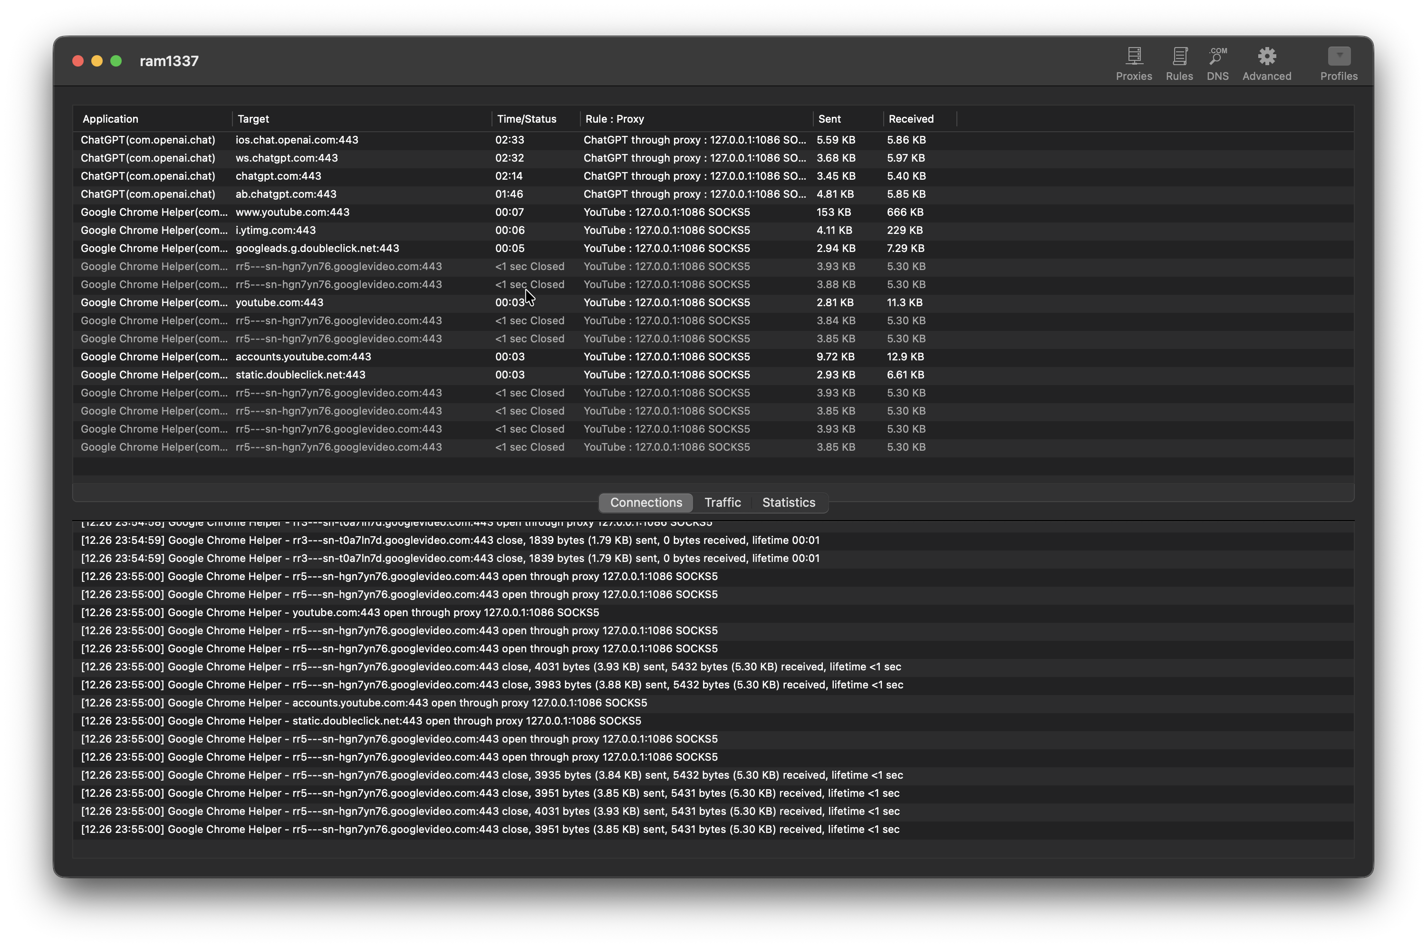The width and height of the screenshot is (1427, 948).
Task: Click the green fullscreen window button
Action: 116,61
